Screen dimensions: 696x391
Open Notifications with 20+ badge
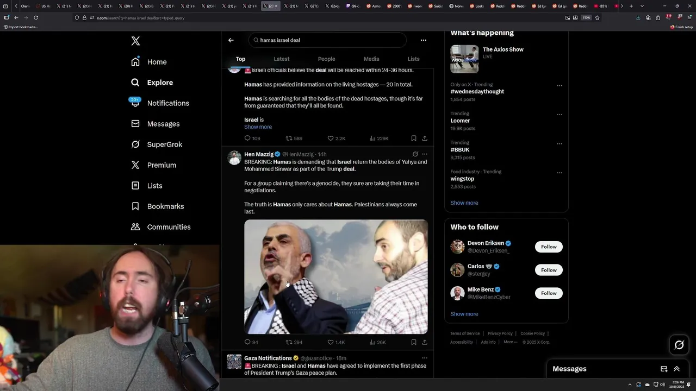[159, 103]
